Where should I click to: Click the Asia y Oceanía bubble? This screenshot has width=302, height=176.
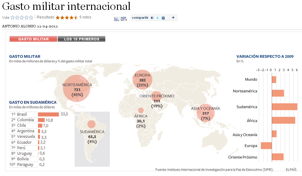tap(205, 113)
